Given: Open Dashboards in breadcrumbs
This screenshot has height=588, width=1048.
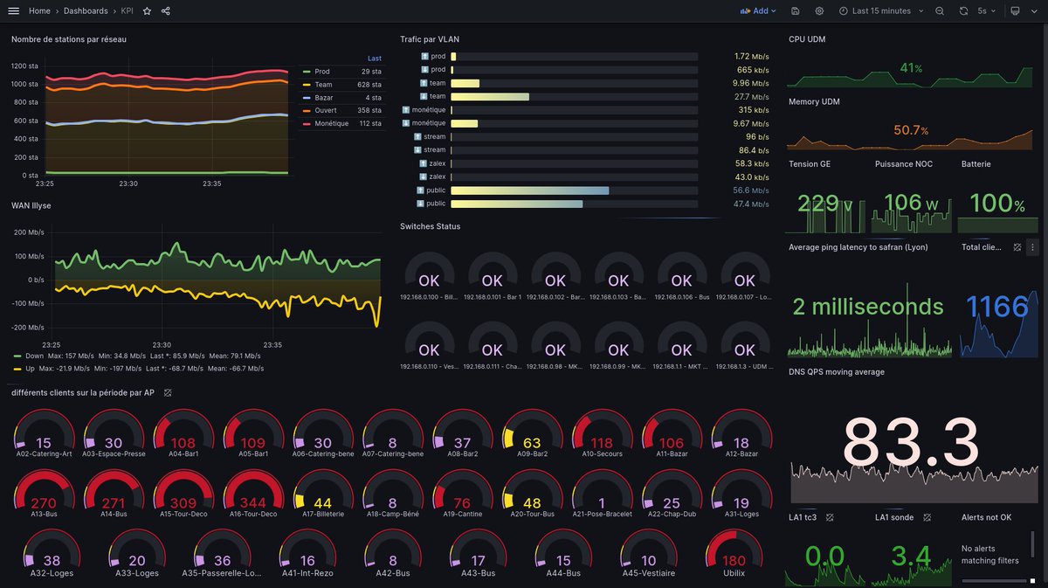Looking at the screenshot, I should coord(86,11).
